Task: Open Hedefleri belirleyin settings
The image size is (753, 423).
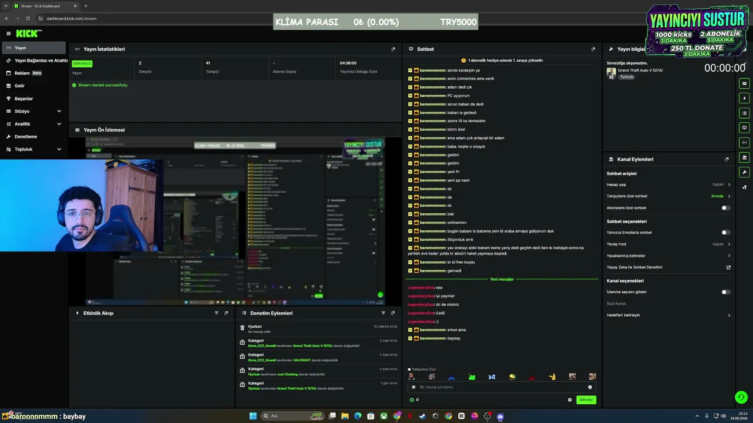Action: [x=668, y=315]
